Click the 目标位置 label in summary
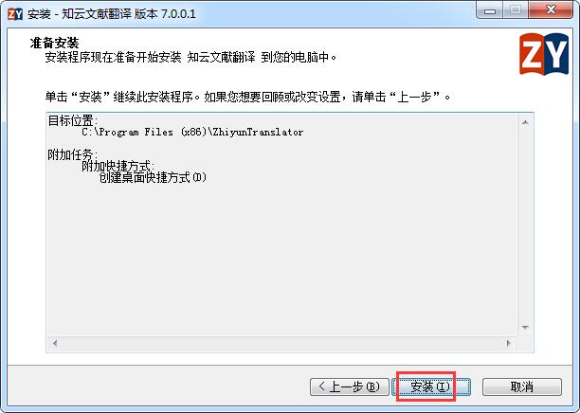 pos(73,120)
